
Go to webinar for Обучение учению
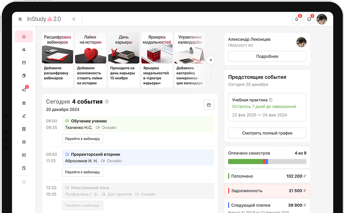(82, 139)
